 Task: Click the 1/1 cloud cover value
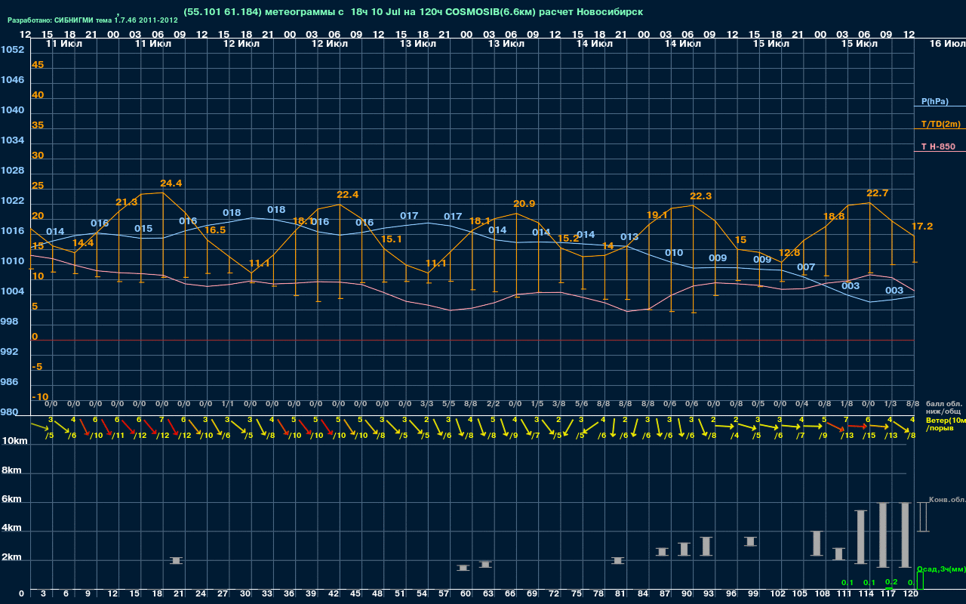pos(227,404)
